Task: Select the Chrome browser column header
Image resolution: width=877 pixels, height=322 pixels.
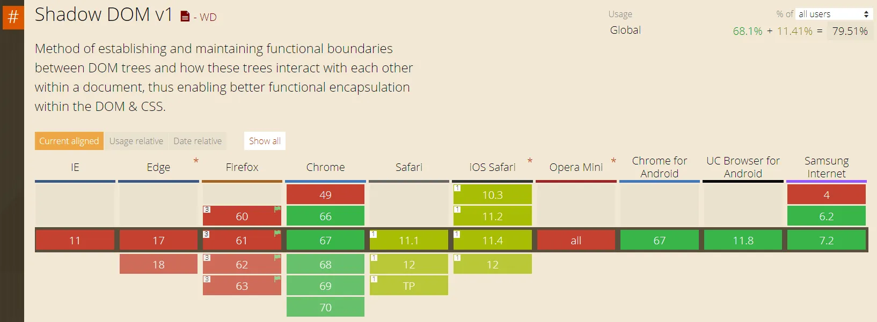Action: [325, 167]
